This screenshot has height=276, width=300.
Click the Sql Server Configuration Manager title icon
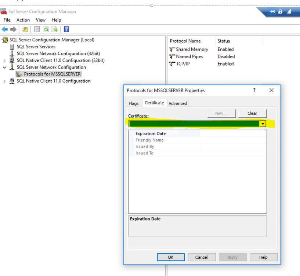point(3,11)
